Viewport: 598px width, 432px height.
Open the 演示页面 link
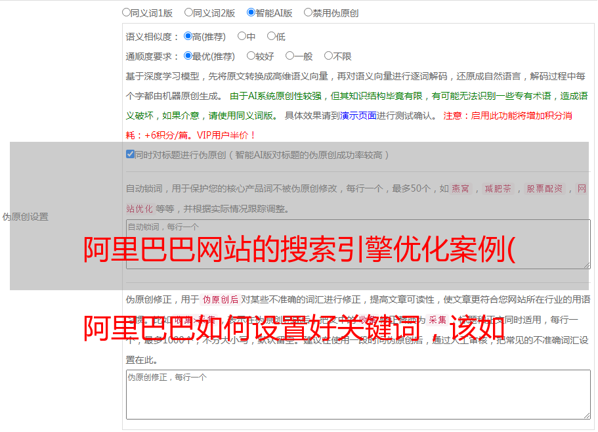(358, 116)
